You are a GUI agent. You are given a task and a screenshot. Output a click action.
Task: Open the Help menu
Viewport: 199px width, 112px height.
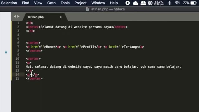pyautogui.click(x=114, y=3)
